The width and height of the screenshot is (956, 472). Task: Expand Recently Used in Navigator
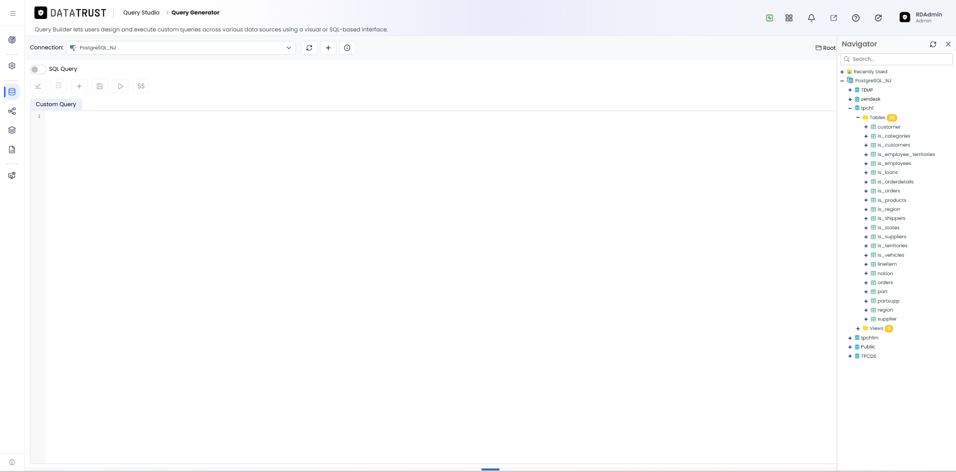point(842,72)
